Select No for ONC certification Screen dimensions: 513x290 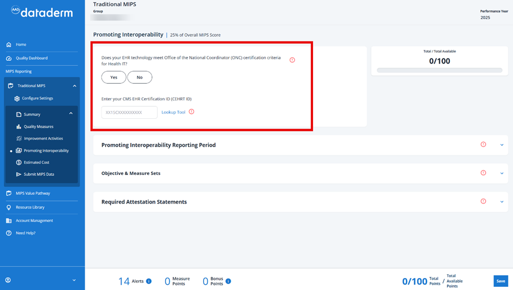pyautogui.click(x=140, y=77)
